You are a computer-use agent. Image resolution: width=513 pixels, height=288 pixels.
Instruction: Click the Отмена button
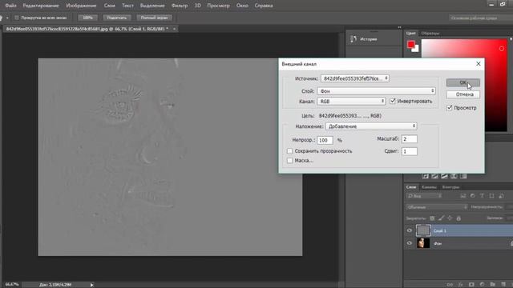point(463,94)
